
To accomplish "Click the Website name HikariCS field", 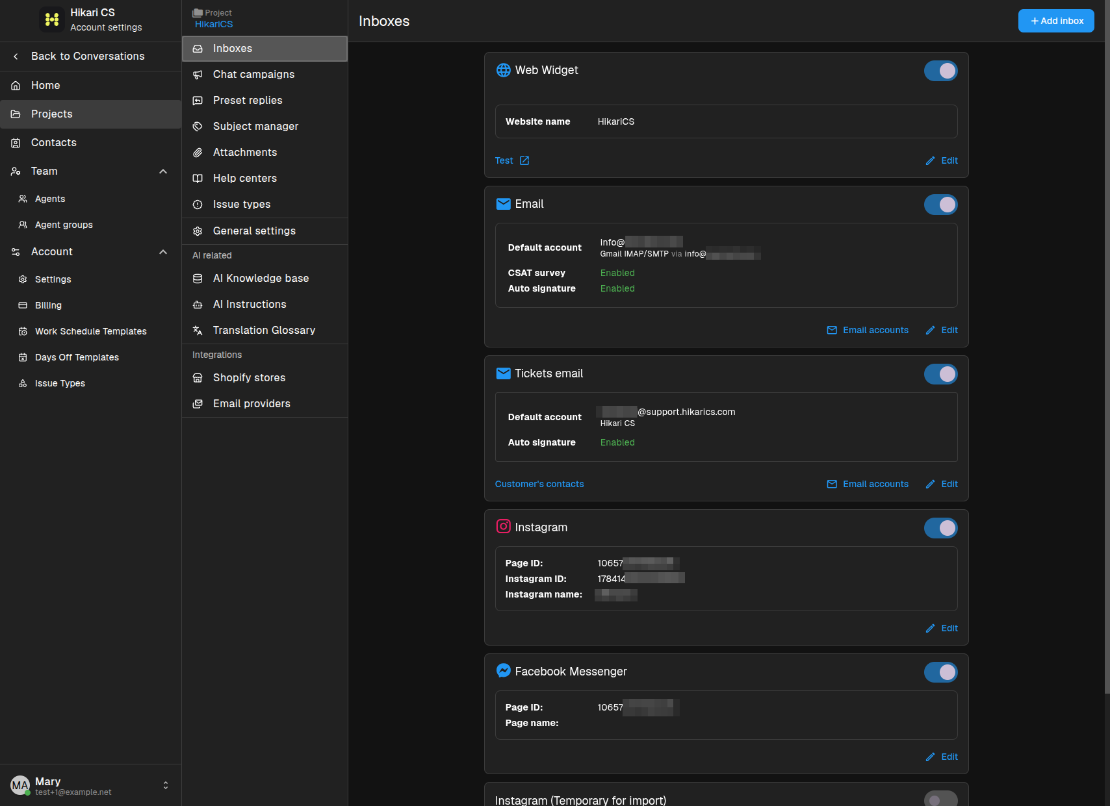I will point(726,121).
